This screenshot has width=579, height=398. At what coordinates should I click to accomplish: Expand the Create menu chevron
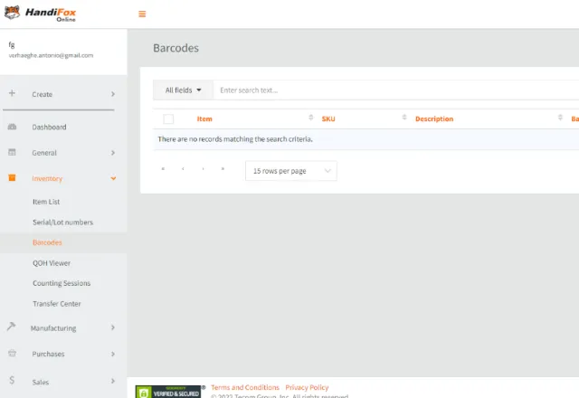pyautogui.click(x=113, y=94)
